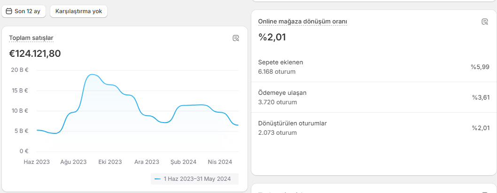Click the 20 B € y-axis label
The image size is (497, 193).
tap(20, 70)
